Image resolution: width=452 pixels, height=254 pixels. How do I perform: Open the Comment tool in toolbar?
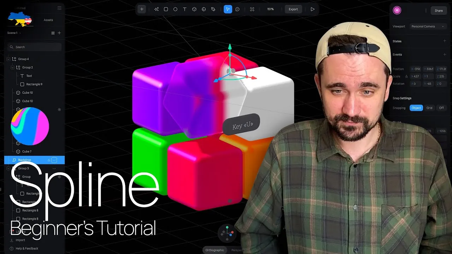[237, 9]
